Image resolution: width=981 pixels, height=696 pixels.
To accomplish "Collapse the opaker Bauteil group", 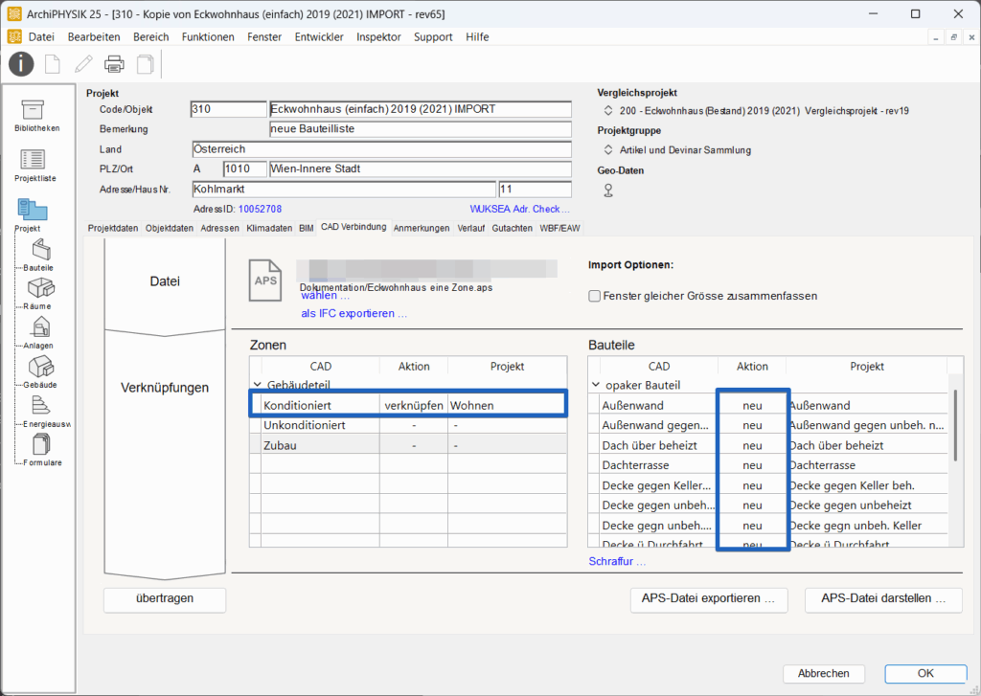I will (595, 385).
